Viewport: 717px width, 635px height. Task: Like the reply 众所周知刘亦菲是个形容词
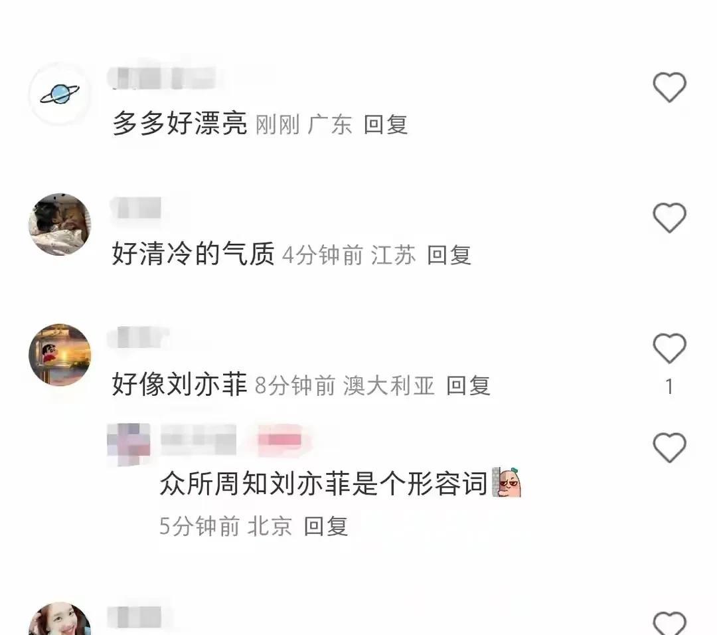tap(669, 448)
